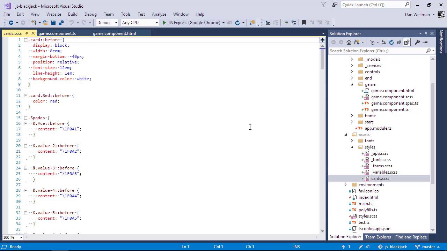Screen dimensions: 447x251
Task: Click the New Project toolbar icon
Action: coord(34,23)
